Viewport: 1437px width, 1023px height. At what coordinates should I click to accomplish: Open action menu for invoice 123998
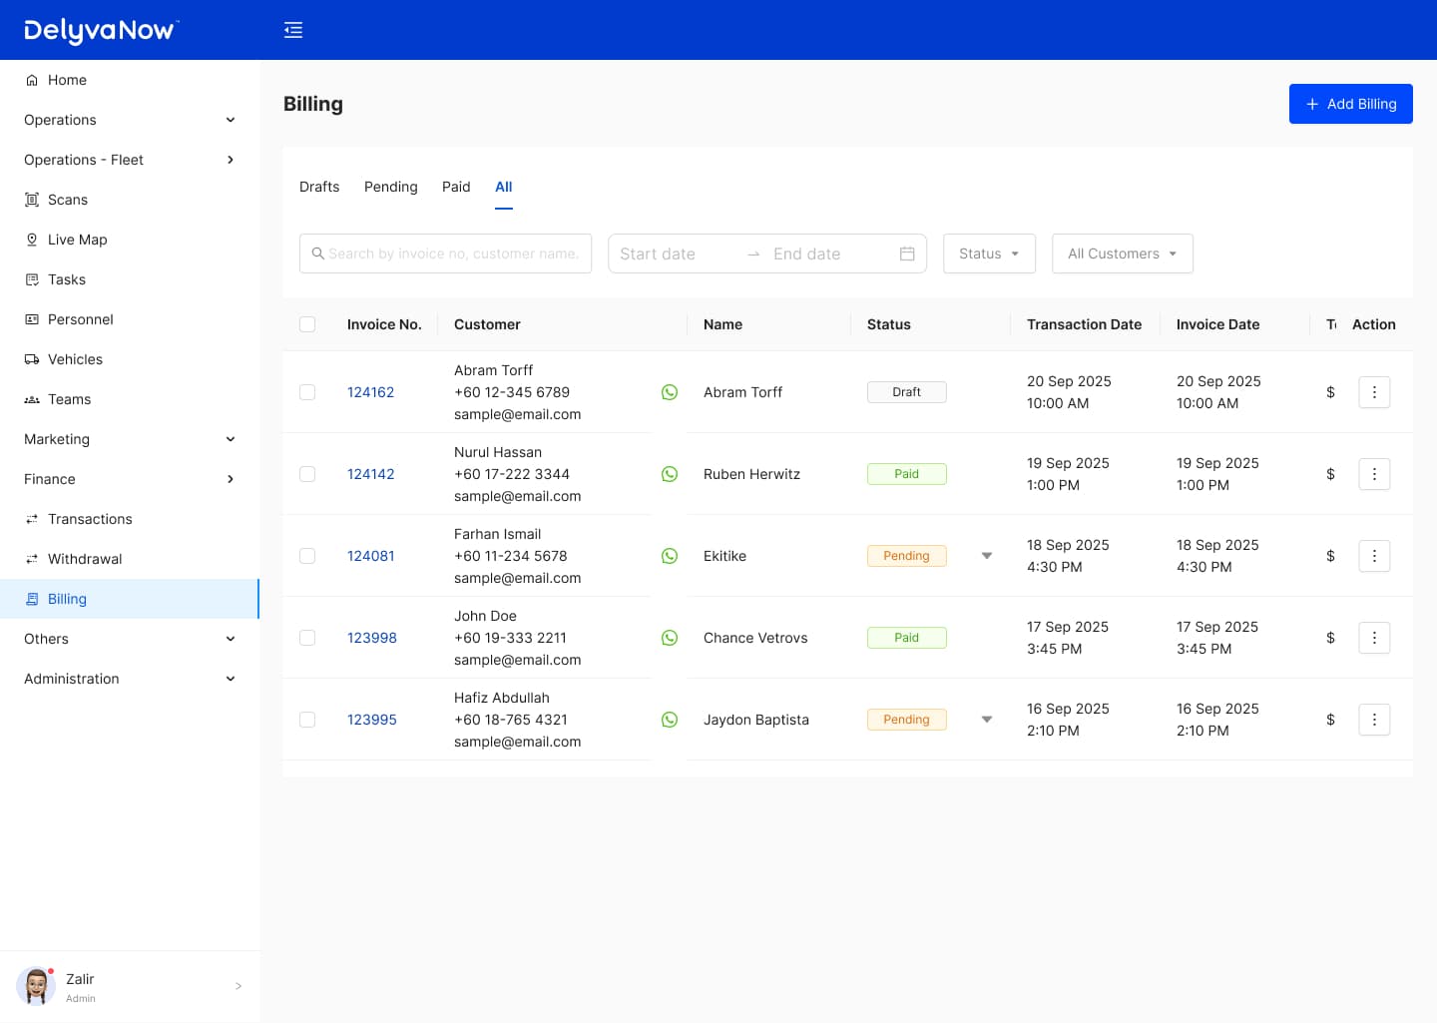[1374, 638]
